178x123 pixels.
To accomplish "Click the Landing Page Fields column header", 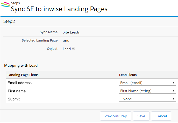I will (x=23, y=75).
